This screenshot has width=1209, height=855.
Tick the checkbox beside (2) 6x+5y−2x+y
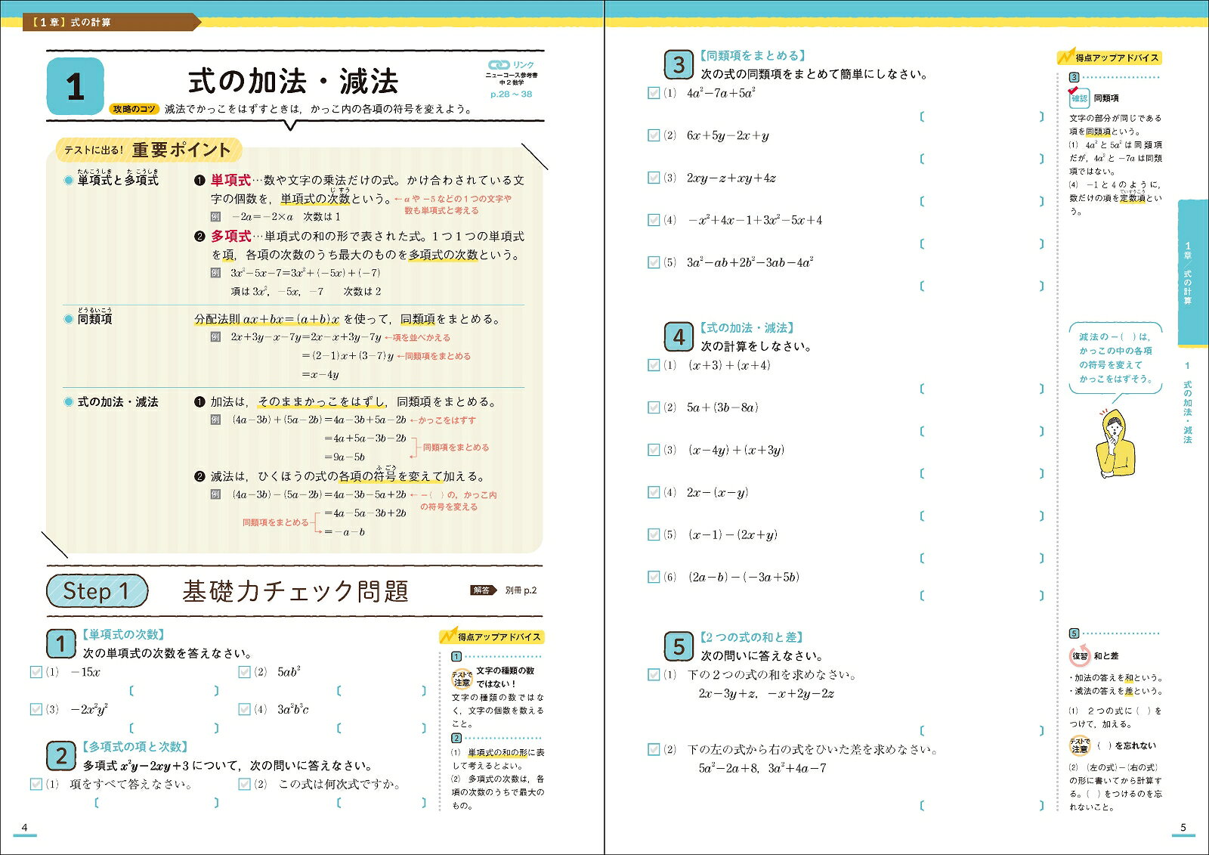654,135
